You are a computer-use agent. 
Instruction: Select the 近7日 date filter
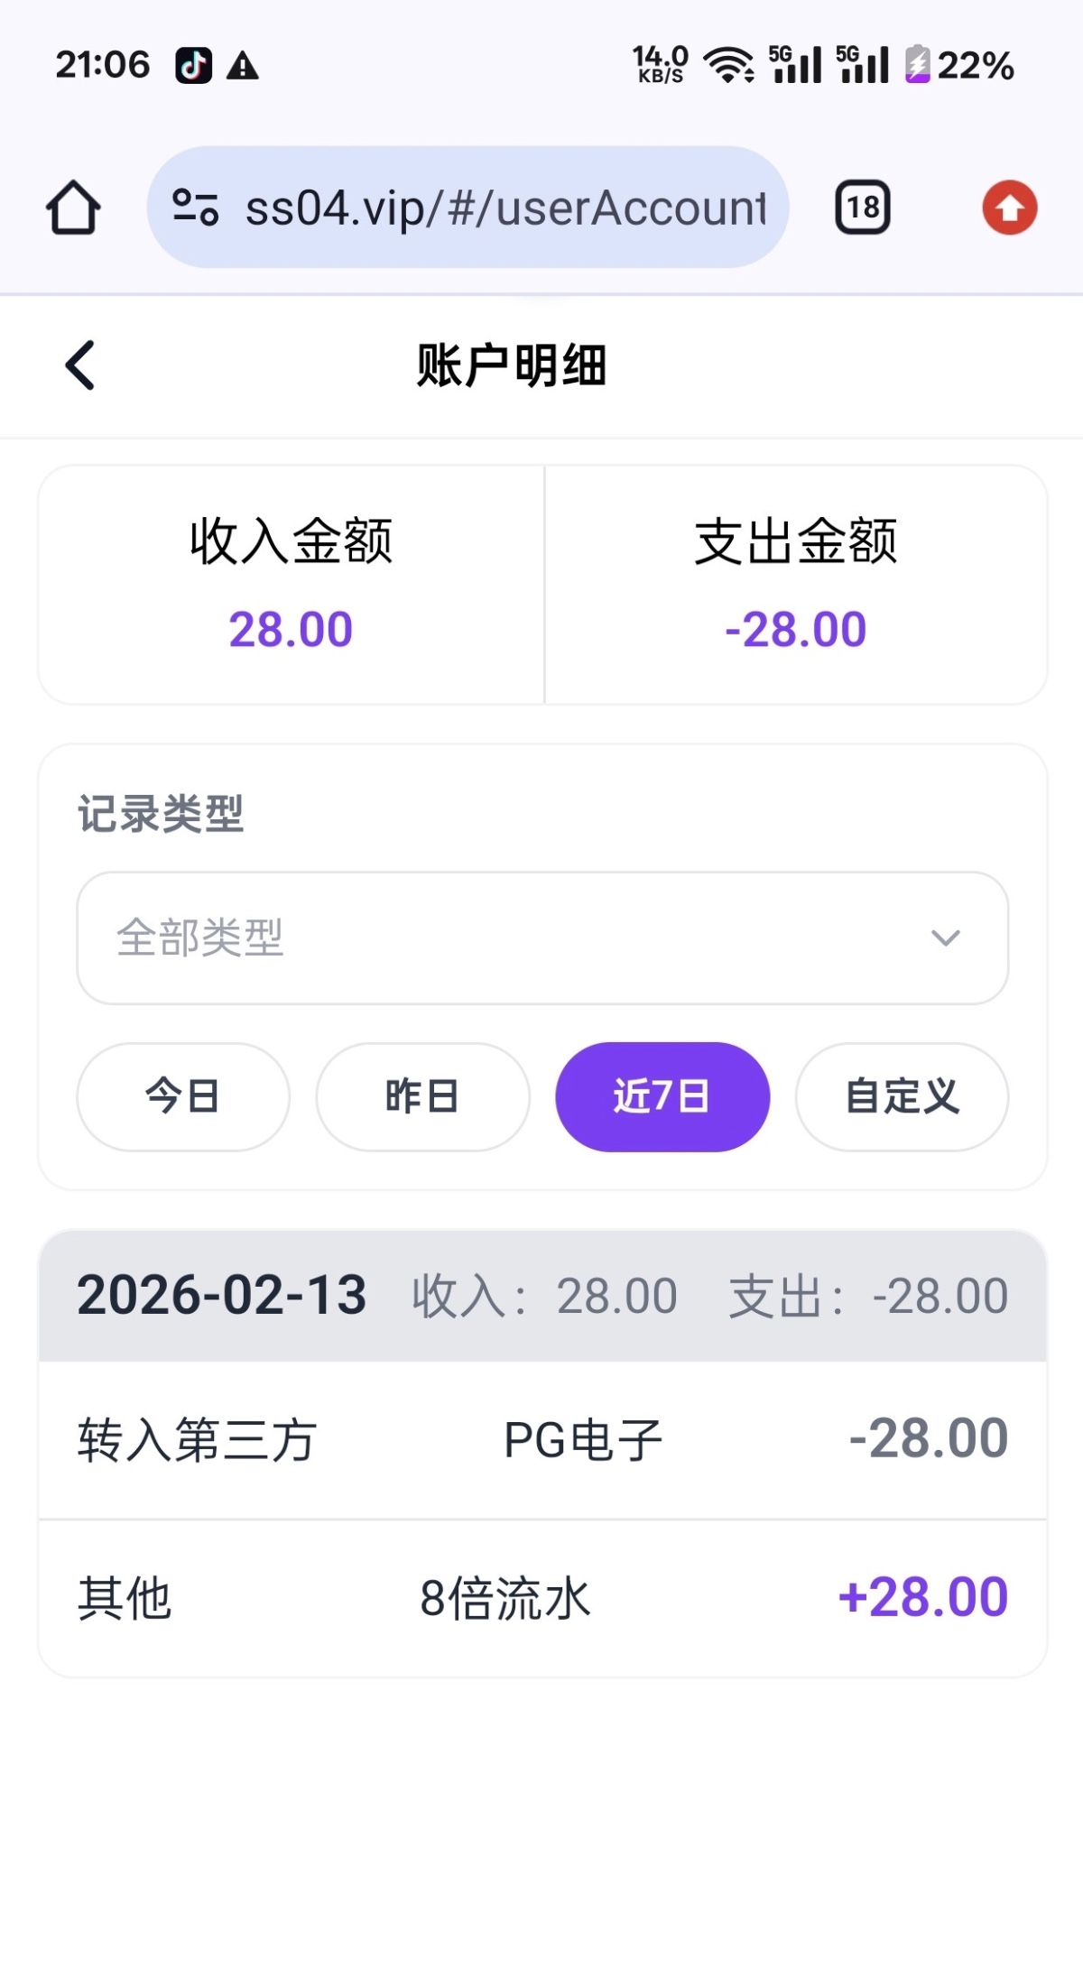pos(662,1096)
